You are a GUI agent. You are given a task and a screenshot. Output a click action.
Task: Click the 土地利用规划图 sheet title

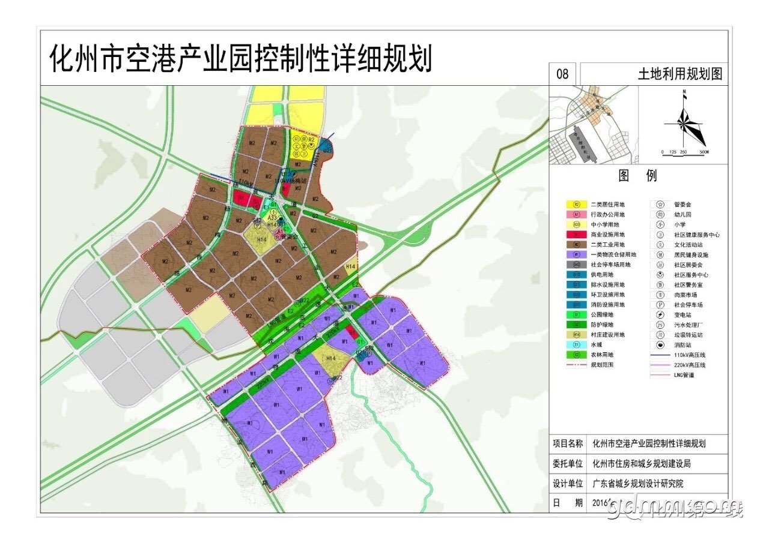(x=679, y=74)
